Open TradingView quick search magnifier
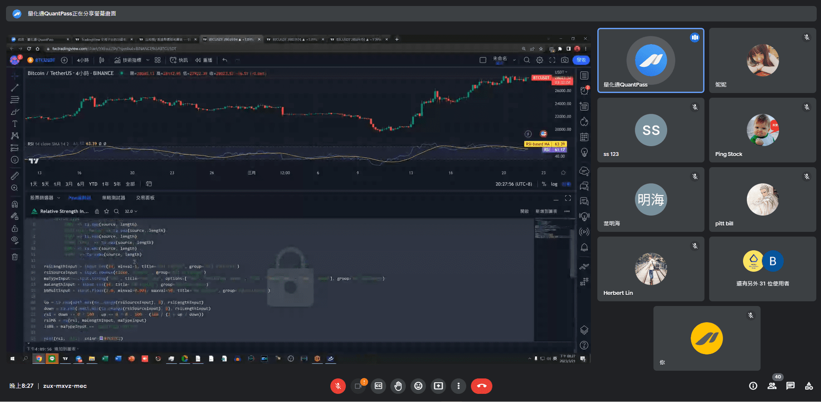 click(x=527, y=60)
